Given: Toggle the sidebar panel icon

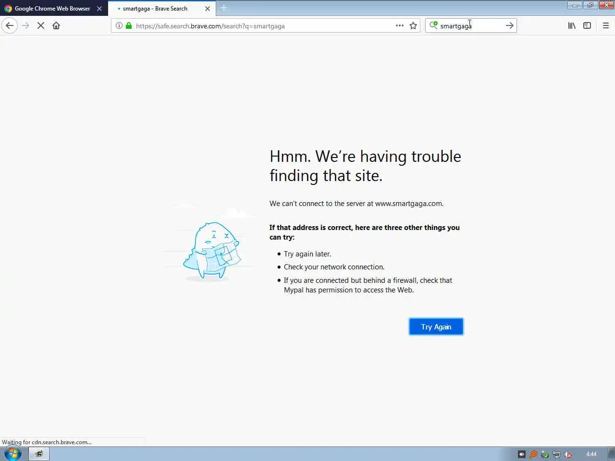Looking at the screenshot, I should click(x=587, y=25).
